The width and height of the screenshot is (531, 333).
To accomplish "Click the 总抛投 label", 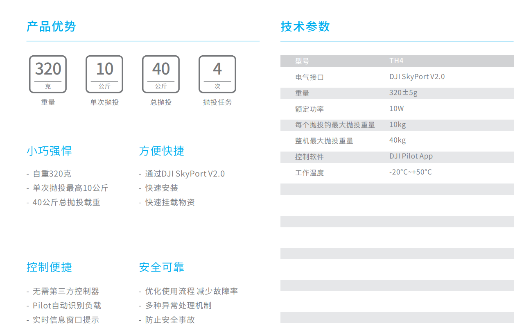I will 160,102.
